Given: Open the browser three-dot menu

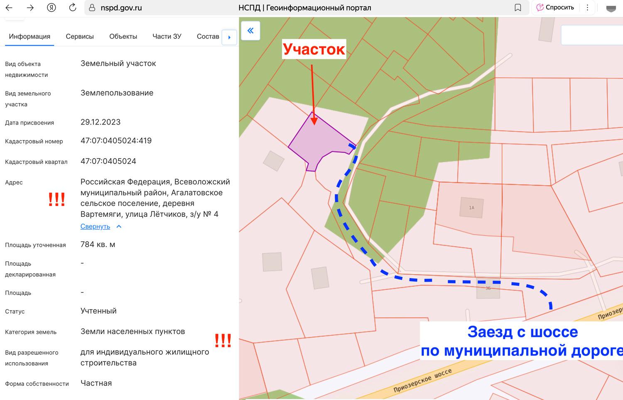Looking at the screenshot, I should 587,7.
